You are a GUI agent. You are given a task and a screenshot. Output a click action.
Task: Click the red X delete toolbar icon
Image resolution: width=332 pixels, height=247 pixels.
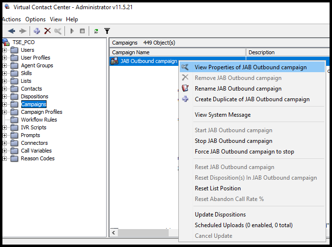47,31
